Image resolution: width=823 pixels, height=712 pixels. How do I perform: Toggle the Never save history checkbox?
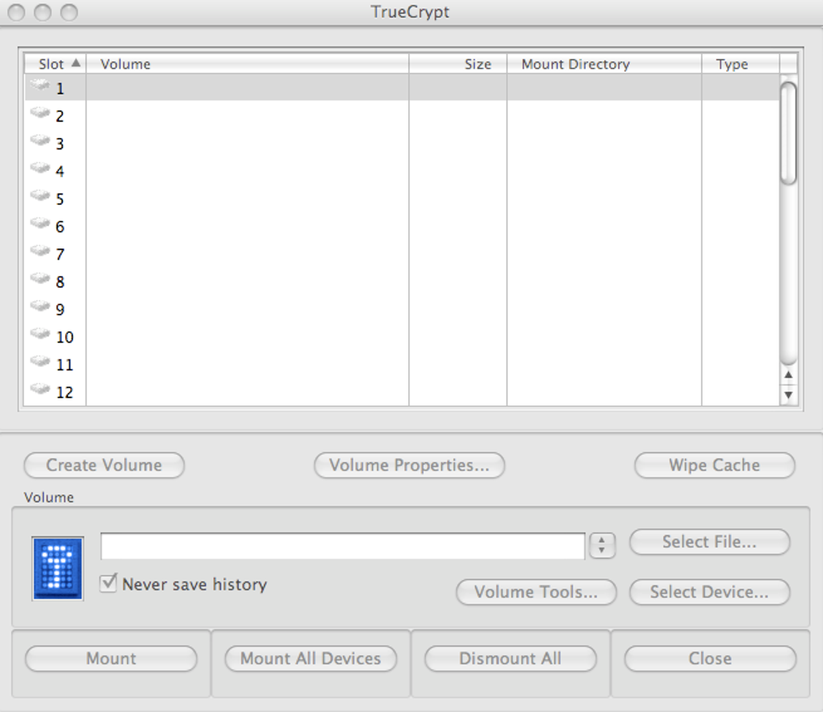(x=109, y=583)
